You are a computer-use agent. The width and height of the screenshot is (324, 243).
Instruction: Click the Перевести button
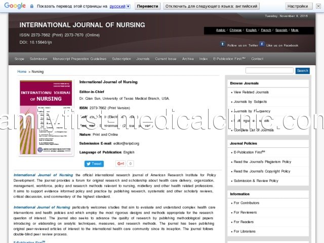147,6
